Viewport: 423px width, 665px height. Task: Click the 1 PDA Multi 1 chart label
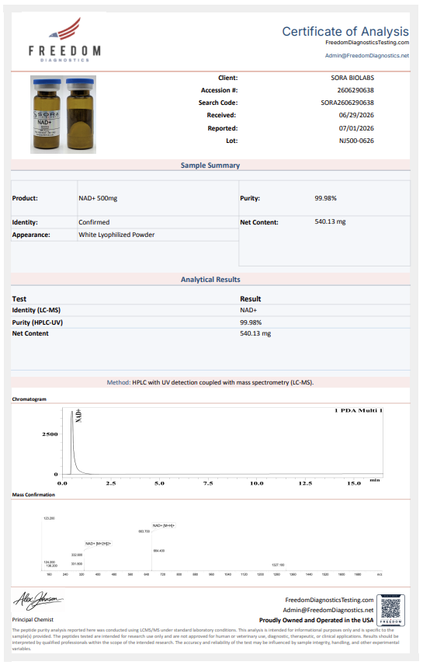point(359,410)
